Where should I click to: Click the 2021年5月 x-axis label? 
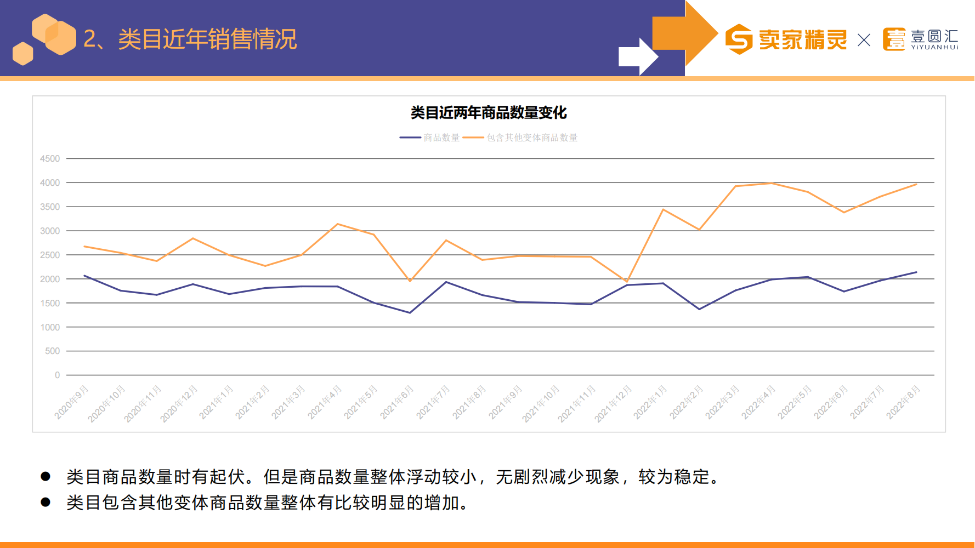[x=361, y=402]
